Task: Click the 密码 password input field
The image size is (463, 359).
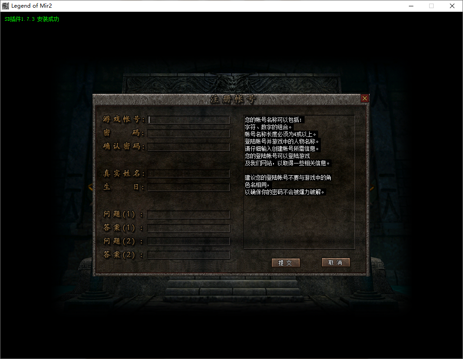Action: click(x=189, y=133)
